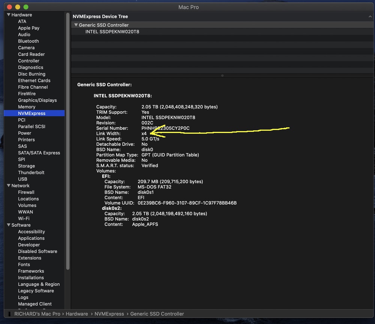Select Accessibility under Software
Viewport: 375px width, 324px height.
[31, 232]
